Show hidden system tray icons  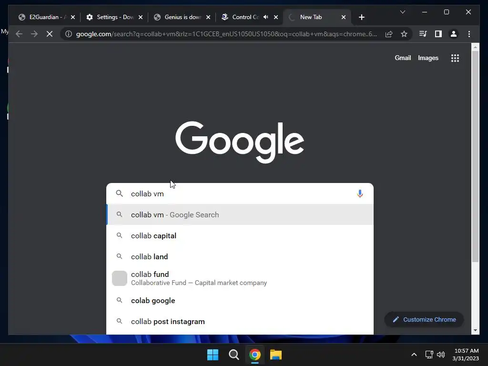(414, 355)
